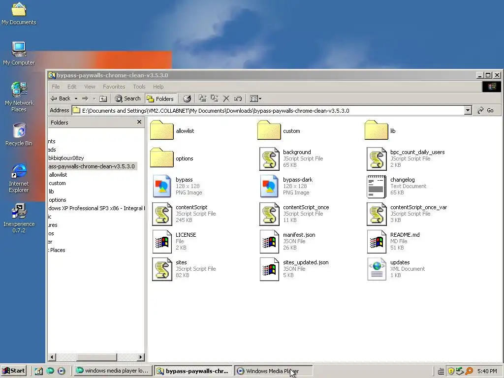Click the Delete (X) toolbar icon
504x378 pixels.
226,98
